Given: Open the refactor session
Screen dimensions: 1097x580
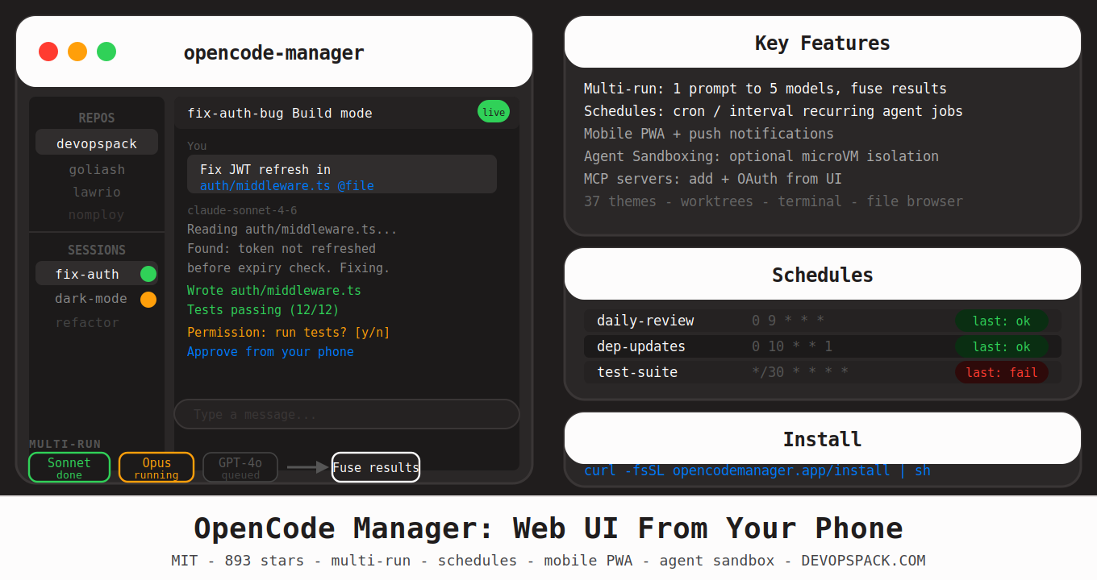Looking at the screenshot, I should point(87,322).
